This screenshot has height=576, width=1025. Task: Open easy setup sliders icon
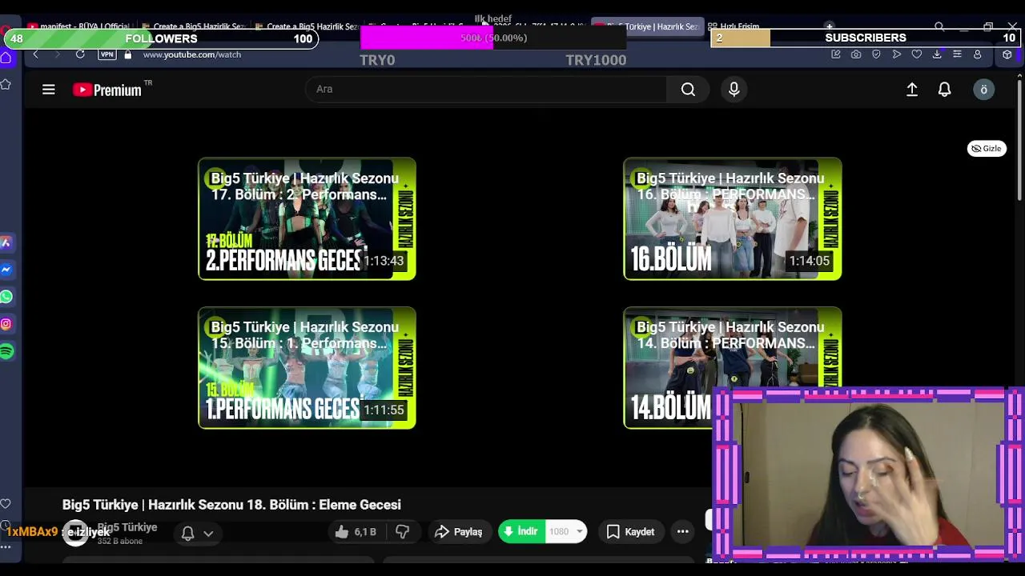[957, 54]
